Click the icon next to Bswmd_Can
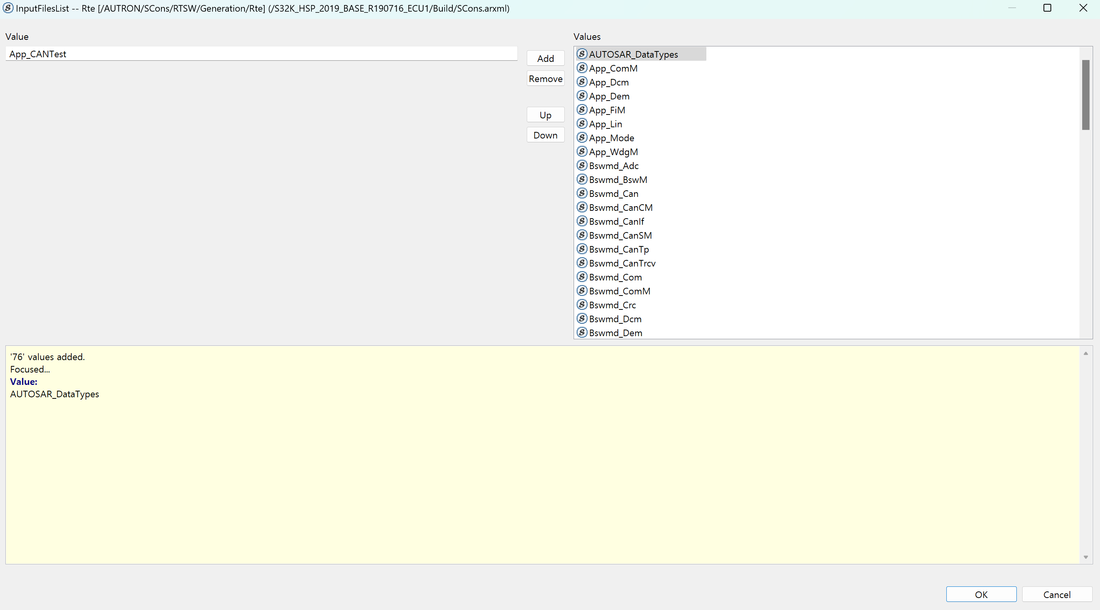 [582, 193]
